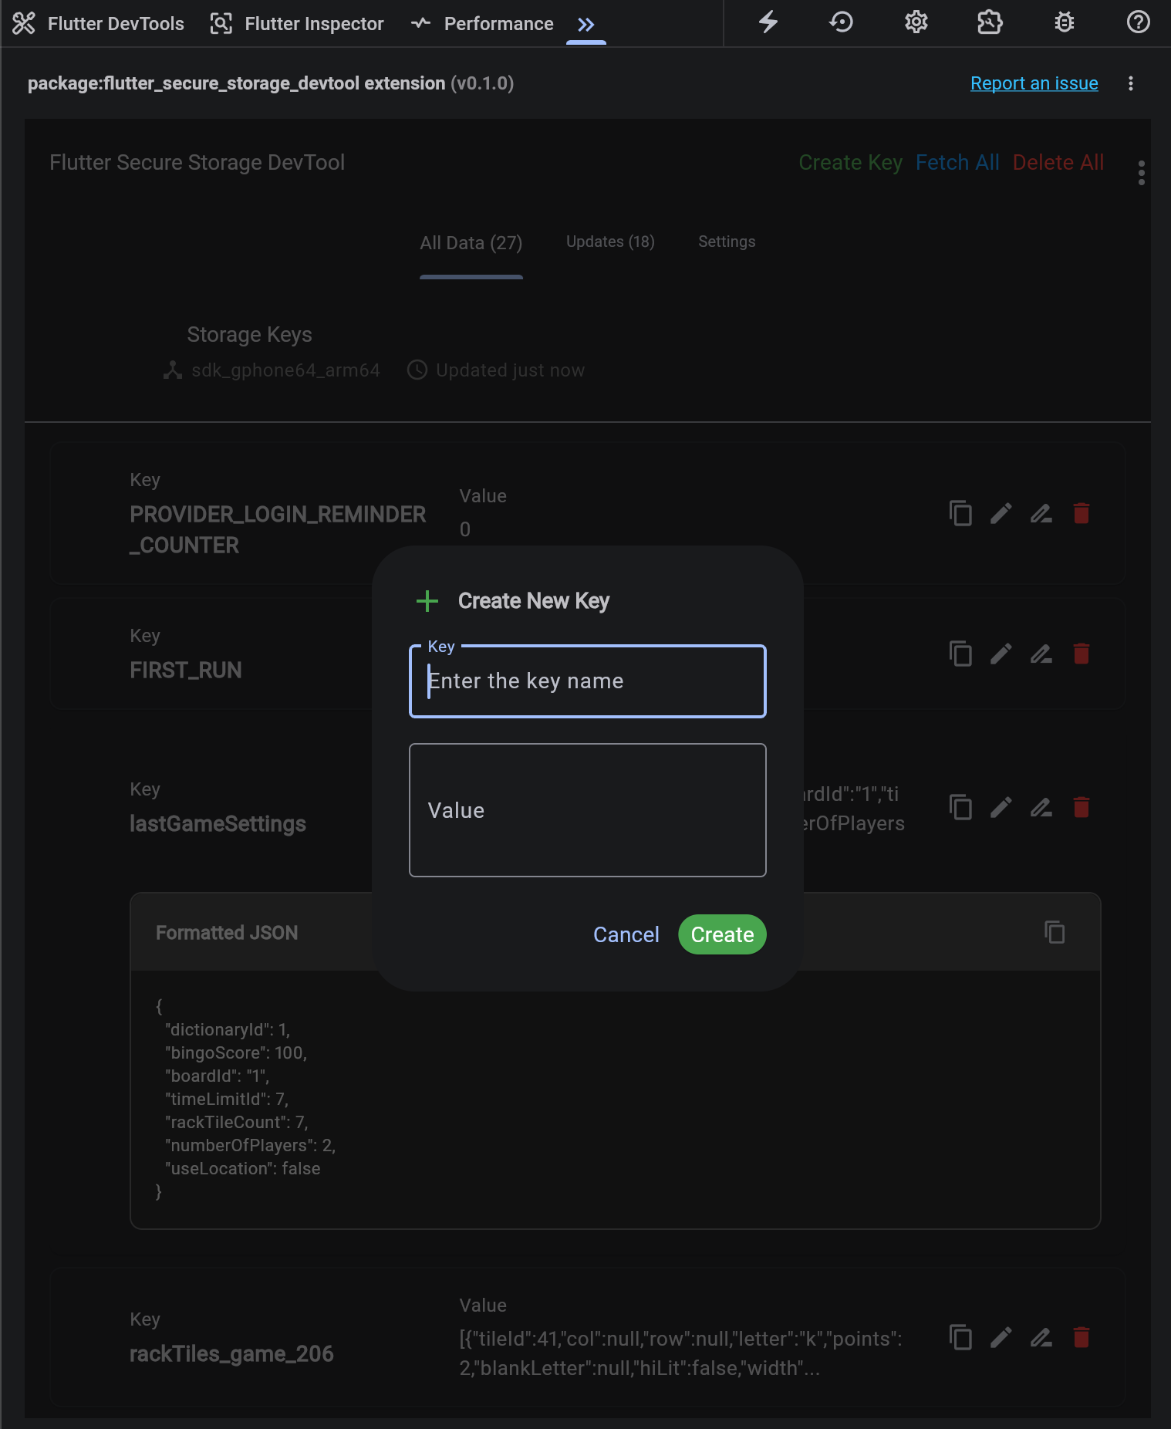Switch to the Updates (18) tab
The height and width of the screenshot is (1429, 1171).
610,242
